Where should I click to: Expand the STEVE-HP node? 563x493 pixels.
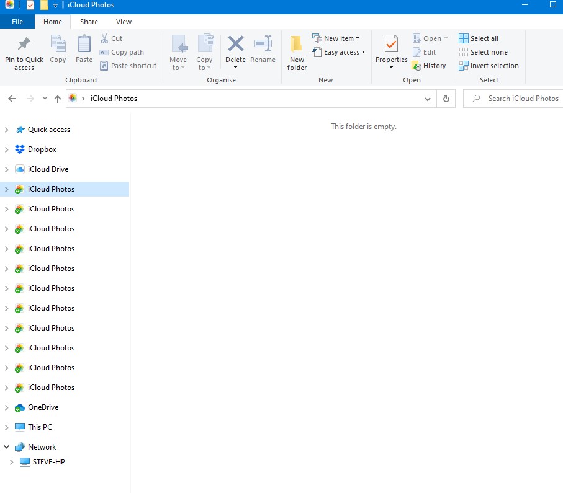tap(12, 462)
